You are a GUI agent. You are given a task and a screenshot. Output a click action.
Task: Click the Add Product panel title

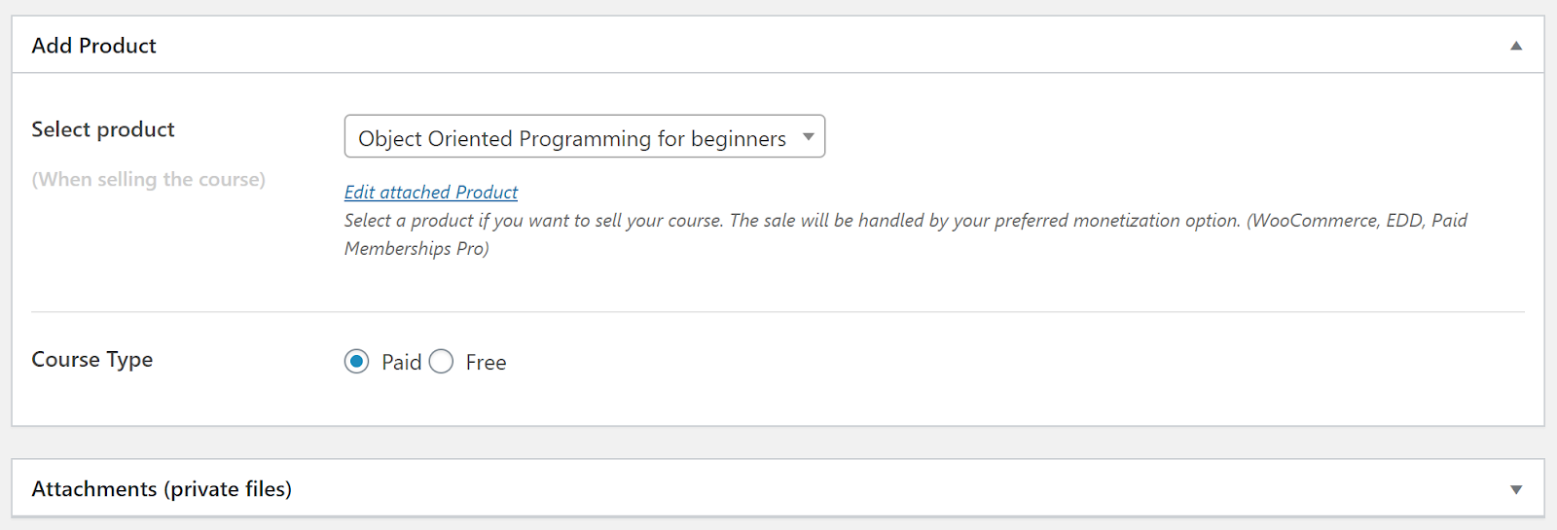point(94,46)
